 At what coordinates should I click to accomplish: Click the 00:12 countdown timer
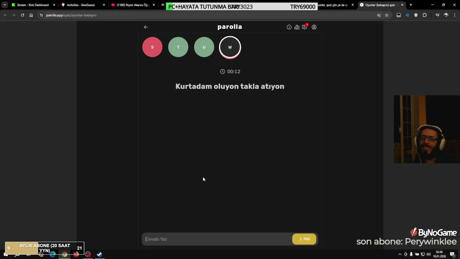click(x=230, y=72)
